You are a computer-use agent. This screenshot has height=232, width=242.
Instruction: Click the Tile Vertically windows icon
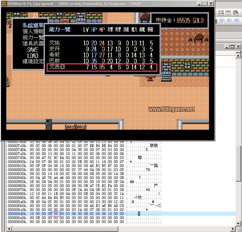228,13
